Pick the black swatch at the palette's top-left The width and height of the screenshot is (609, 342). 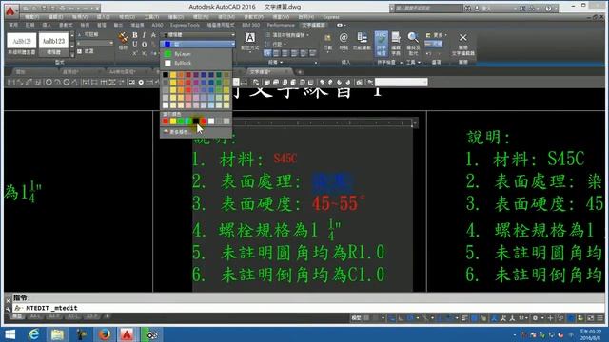pyautogui.click(x=166, y=74)
